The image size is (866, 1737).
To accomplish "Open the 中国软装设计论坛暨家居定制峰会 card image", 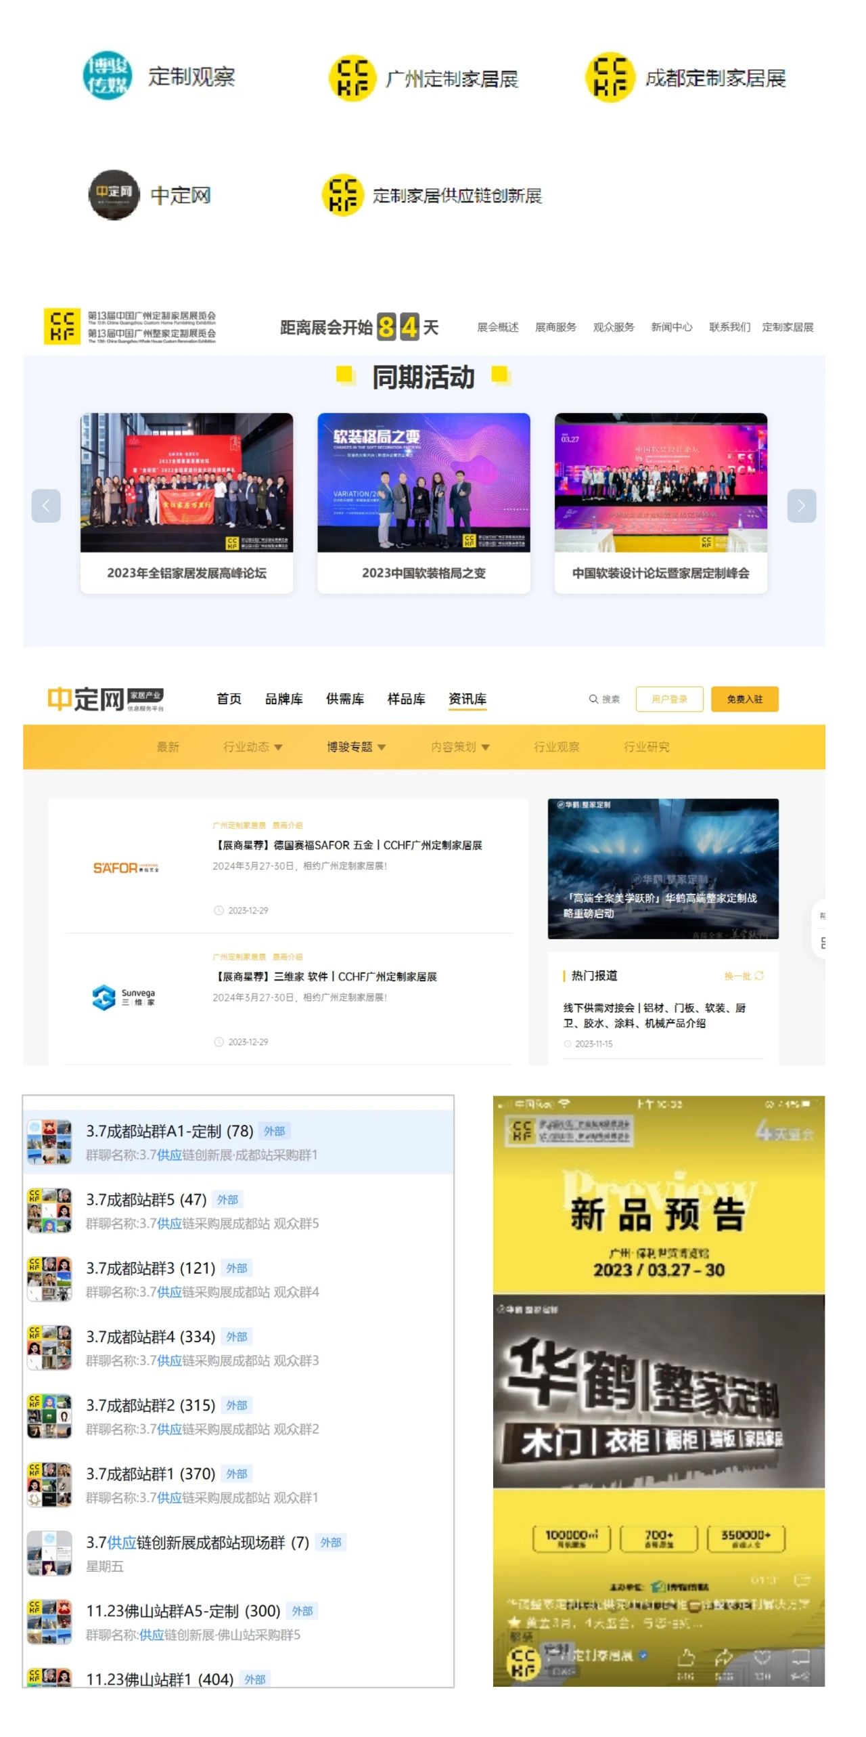I will click(661, 482).
